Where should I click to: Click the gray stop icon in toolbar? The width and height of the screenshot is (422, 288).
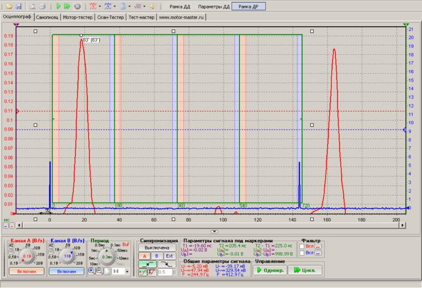pyautogui.click(x=78, y=6)
